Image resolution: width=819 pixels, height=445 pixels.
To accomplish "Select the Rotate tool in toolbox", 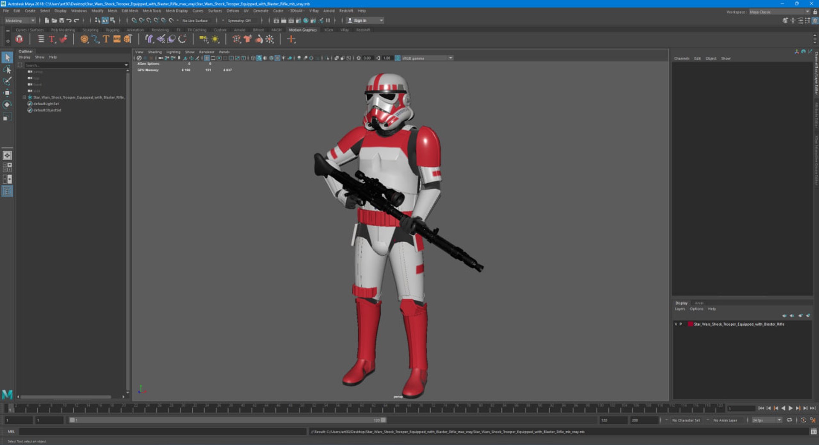I will 7,105.
